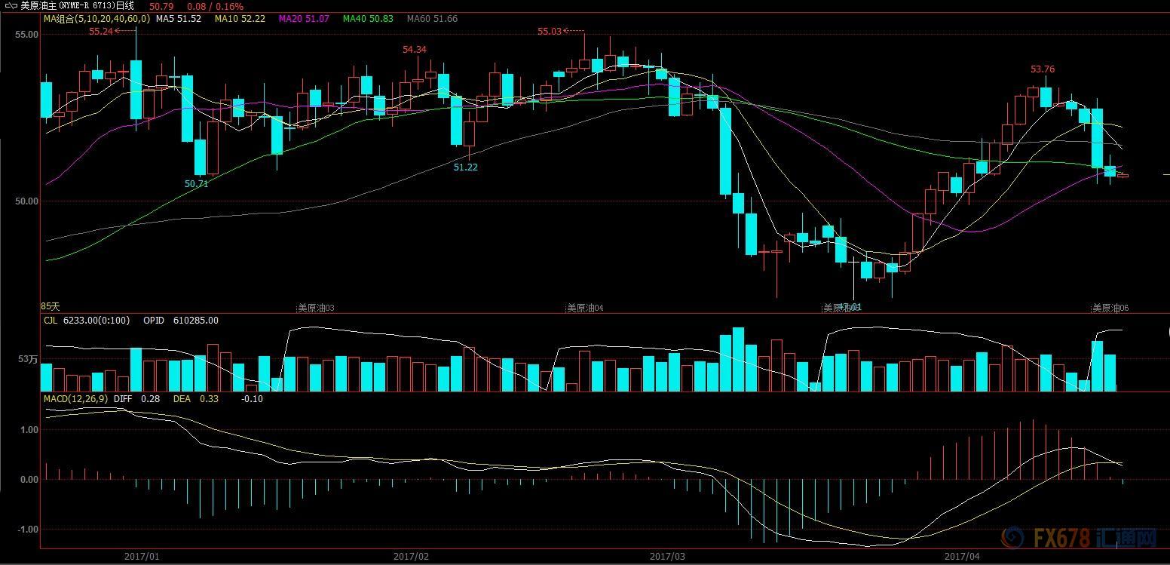
Task: Click the 85天 day-count label
Action: pos(49,307)
